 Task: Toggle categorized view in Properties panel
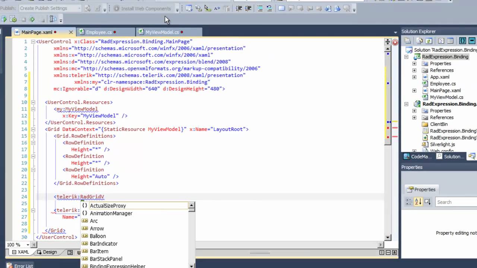tap(408, 202)
